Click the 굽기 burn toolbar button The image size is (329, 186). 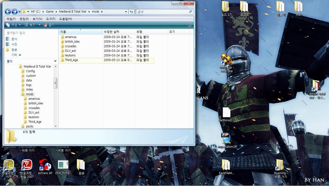[49, 25]
